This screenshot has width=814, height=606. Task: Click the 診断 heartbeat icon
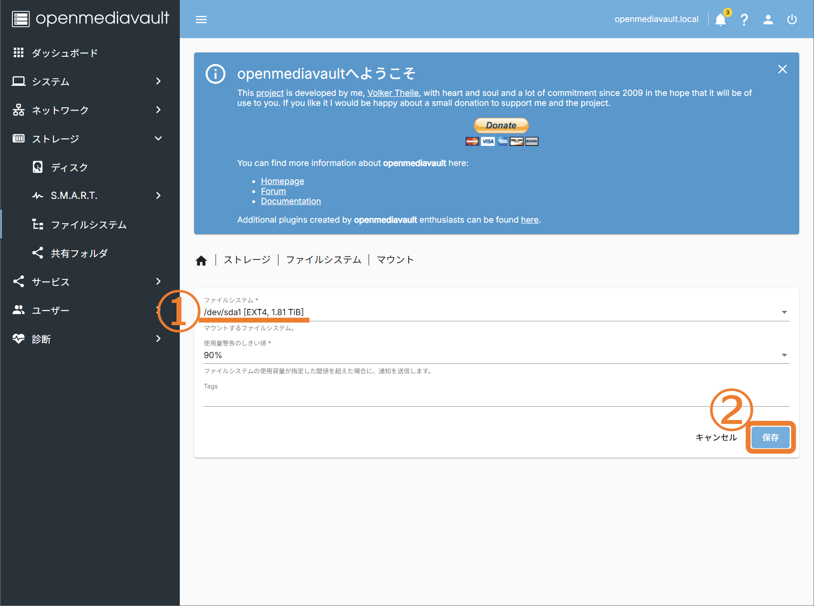pos(19,339)
